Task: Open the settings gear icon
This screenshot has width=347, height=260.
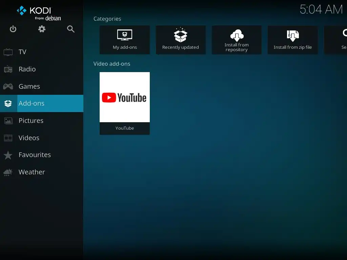Action: pyautogui.click(x=42, y=29)
